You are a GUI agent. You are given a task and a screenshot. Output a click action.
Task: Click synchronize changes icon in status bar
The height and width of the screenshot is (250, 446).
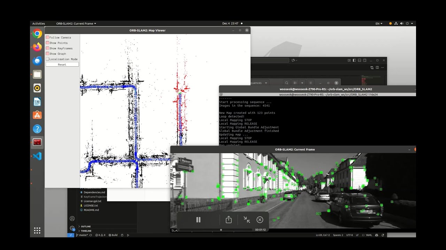[91, 235]
